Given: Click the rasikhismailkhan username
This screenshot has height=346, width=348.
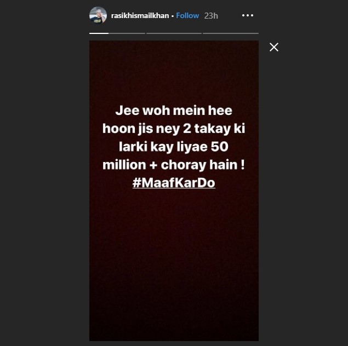Looking at the screenshot, I should [x=140, y=16].
